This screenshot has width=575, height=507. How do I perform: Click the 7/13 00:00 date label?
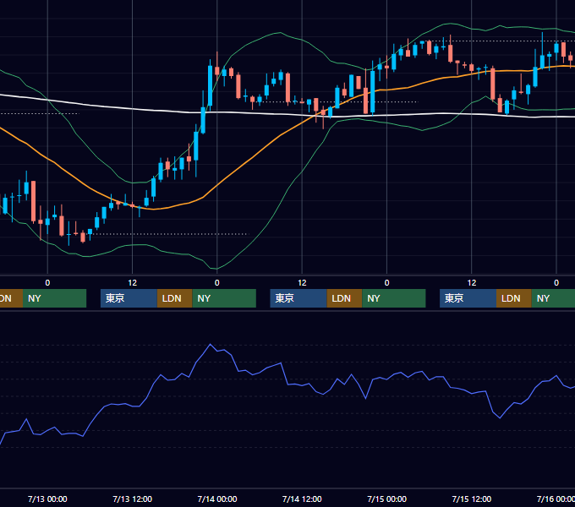[47, 499]
